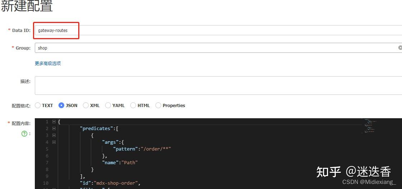Select the HTML format option
Viewport: 402px width, 189px height.
tap(133, 105)
